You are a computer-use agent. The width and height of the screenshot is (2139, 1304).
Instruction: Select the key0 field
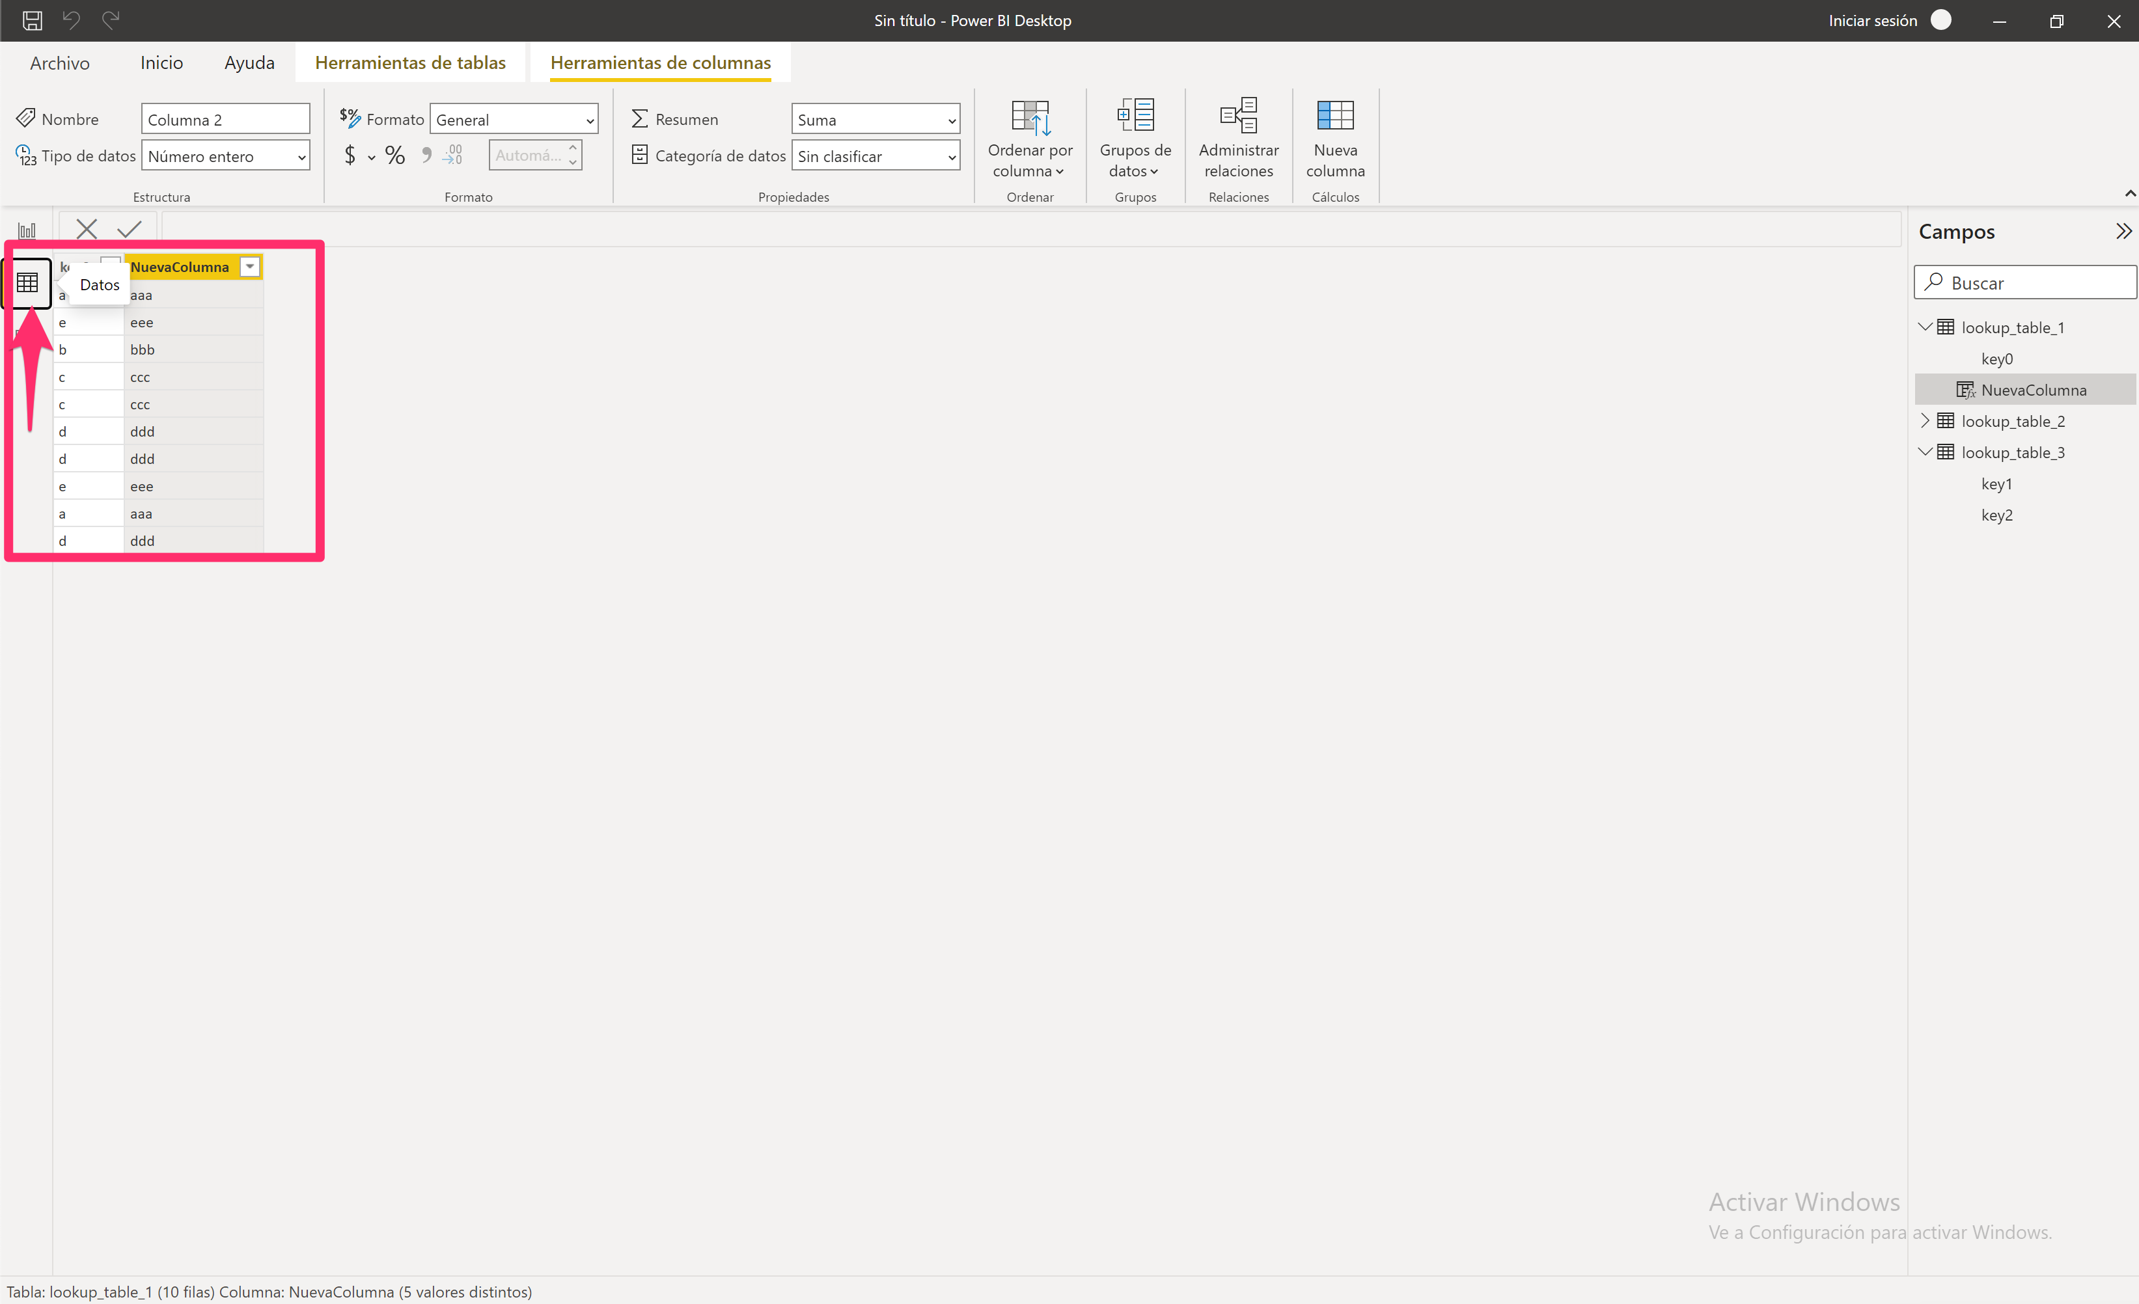click(x=1996, y=359)
